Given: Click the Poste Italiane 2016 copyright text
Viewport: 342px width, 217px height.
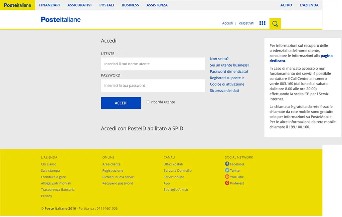Looking at the screenshot, I should [x=58, y=208].
